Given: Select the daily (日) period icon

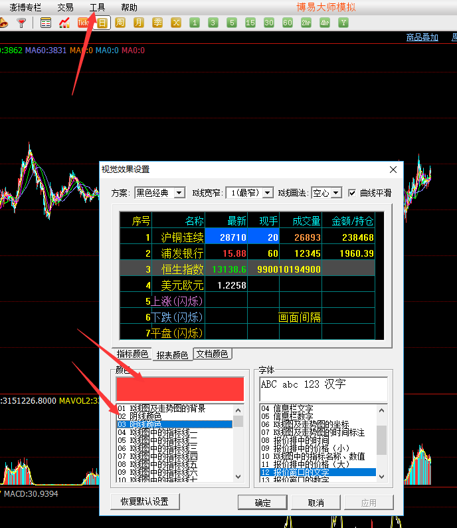Looking at the screenshot, I should coord(102,23).
